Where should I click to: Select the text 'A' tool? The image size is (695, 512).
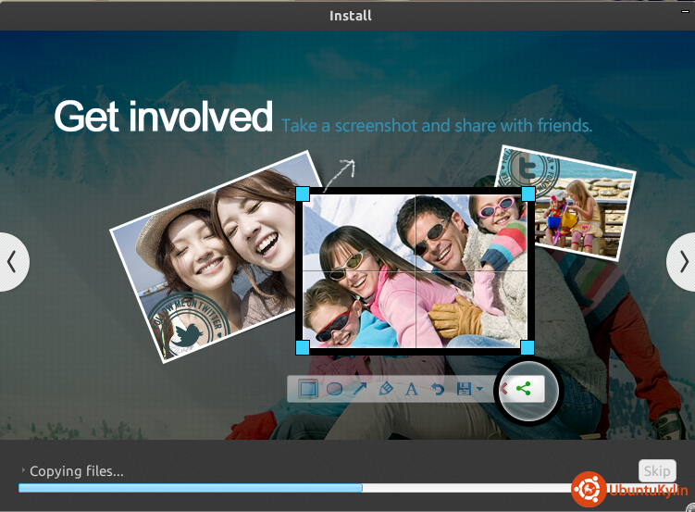click(x=412, y=389)
